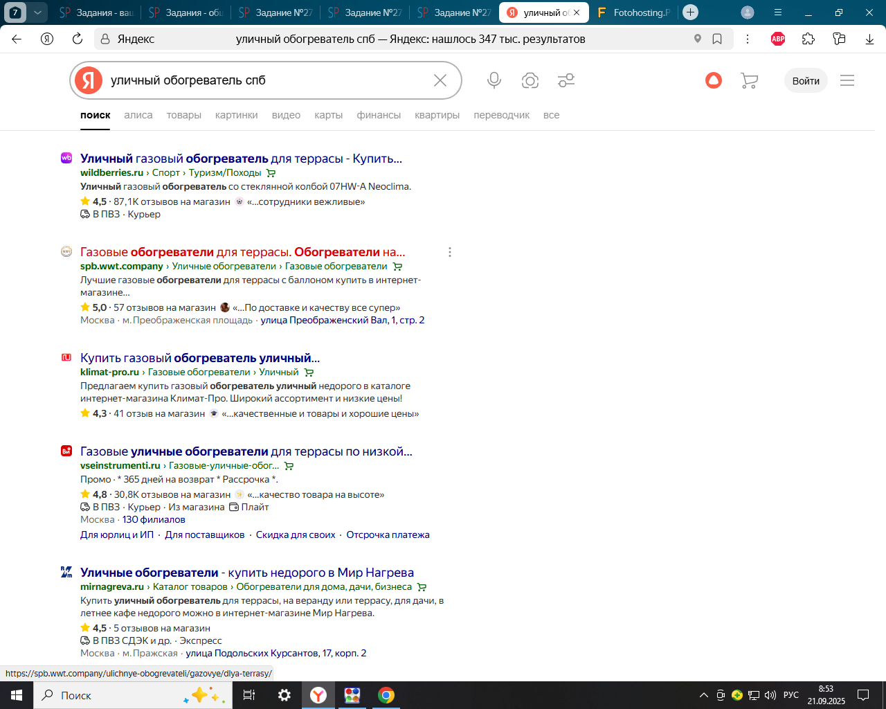Open 'Газовые обогреватели для террасы' wwt result

(x=243, y=252)
